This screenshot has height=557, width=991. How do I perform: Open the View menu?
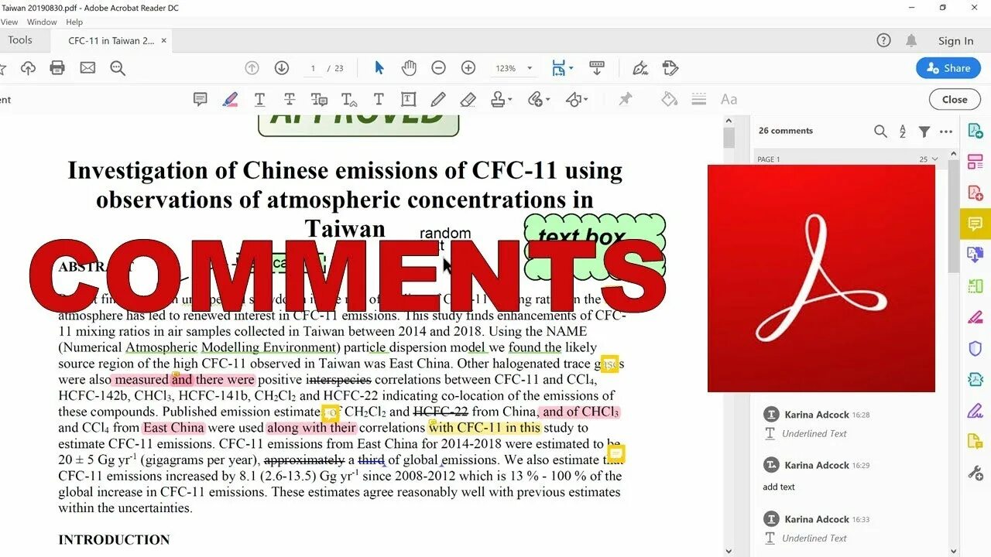coord(9,22)
